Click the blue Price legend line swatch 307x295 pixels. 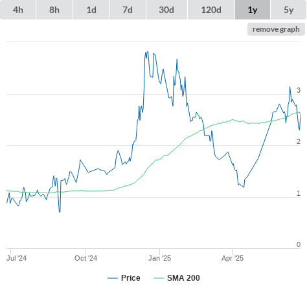[113, 278]
